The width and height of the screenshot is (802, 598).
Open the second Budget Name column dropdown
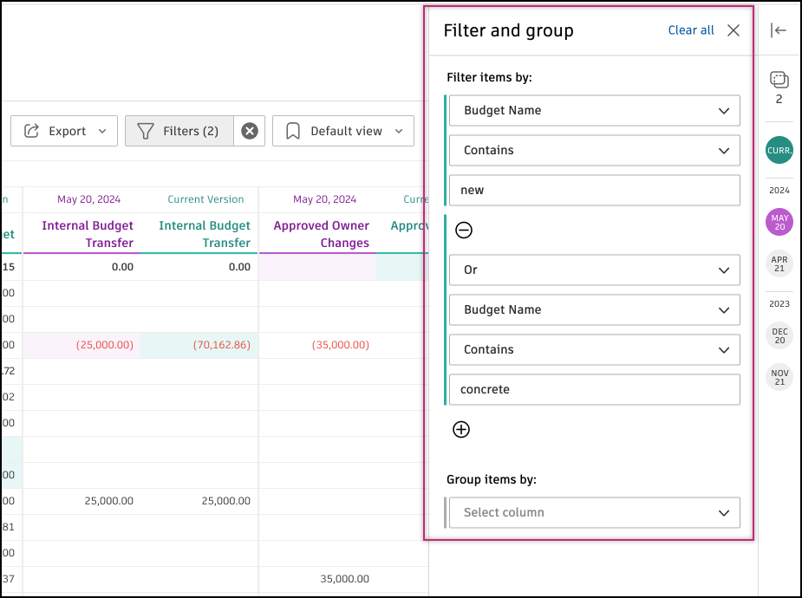[594, 309]
